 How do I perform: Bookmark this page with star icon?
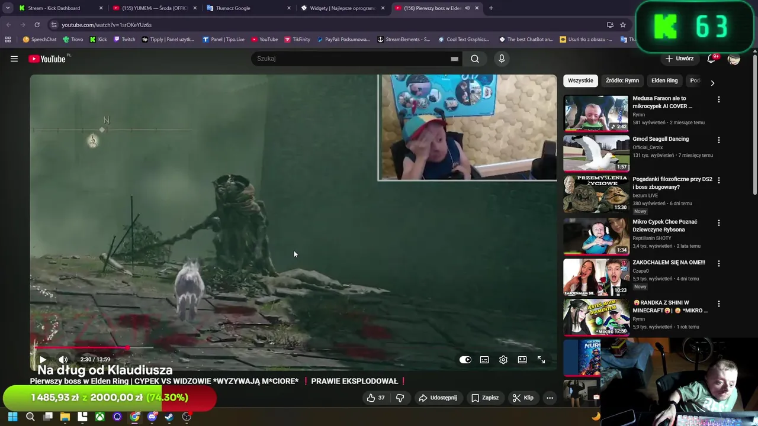tap(623, 25)
